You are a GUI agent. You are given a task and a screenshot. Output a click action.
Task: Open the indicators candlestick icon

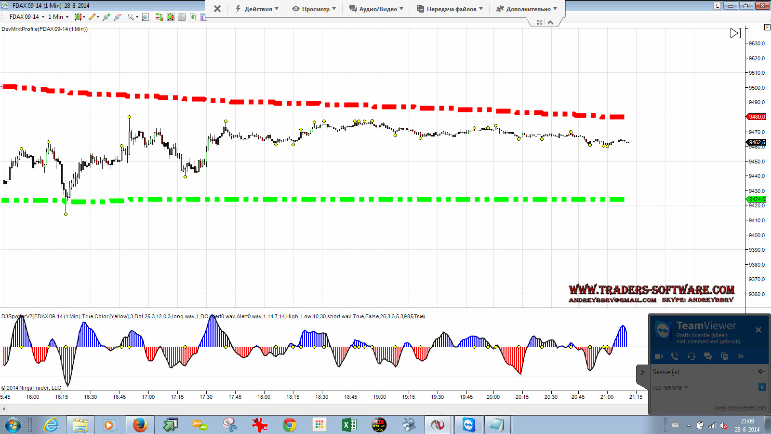[171, 17]
